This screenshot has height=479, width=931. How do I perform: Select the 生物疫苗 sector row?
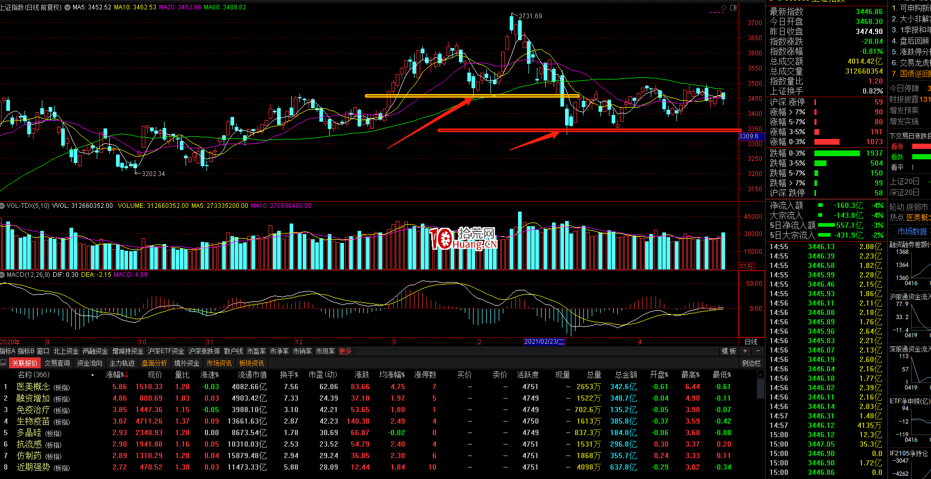click(379, 421)
